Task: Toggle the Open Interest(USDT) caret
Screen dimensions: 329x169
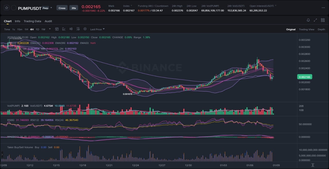Action: coord(276,6)
